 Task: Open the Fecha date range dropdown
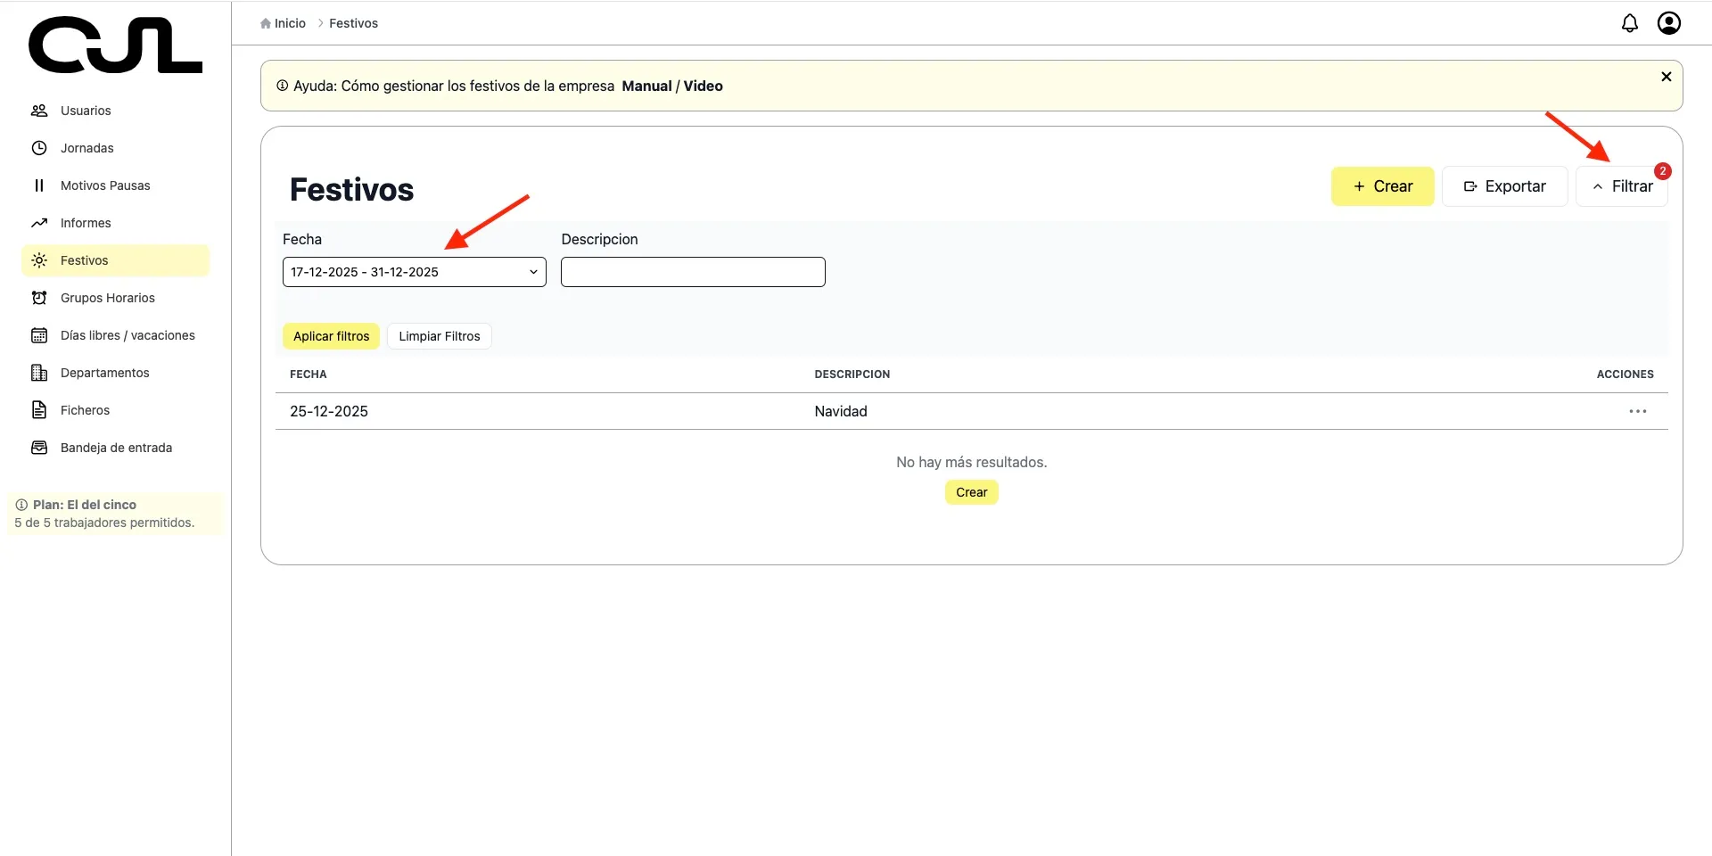pos(414,272)
